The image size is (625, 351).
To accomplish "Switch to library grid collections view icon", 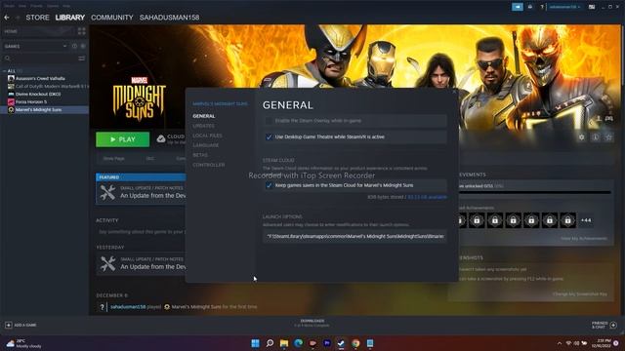I will click(x=82, y=31).
